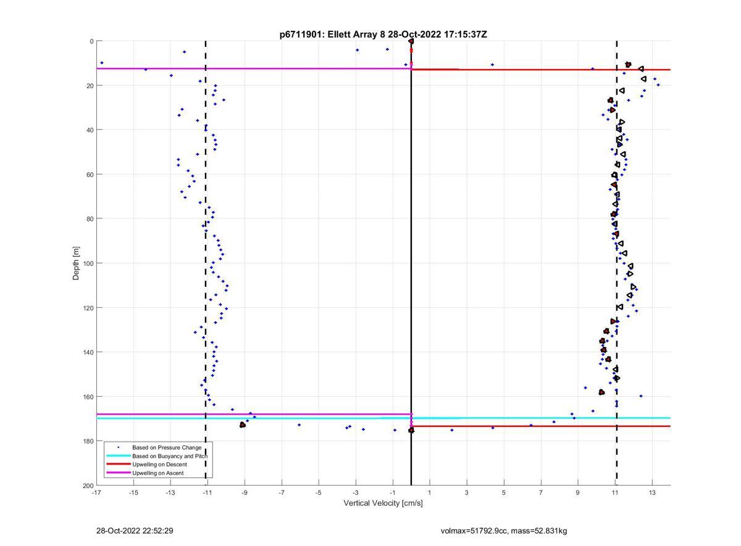Click y-axis tick label 100
Image resolution: width=741 pixels, height=546 pixels.
click(x=88, y=263)
